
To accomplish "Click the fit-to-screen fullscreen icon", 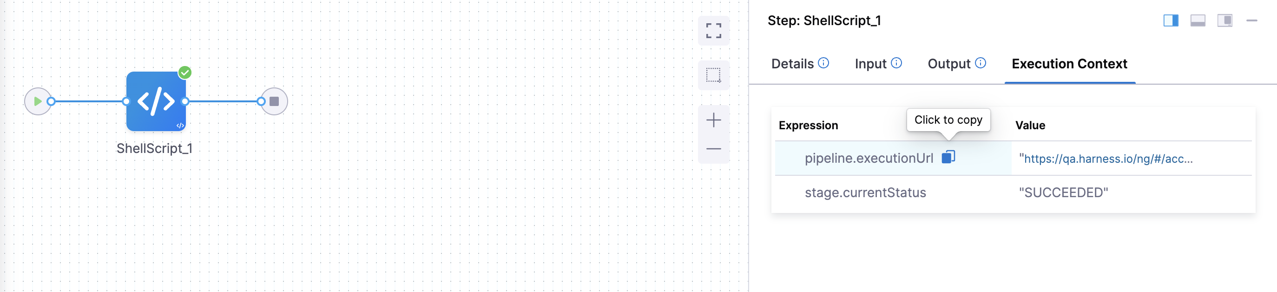I will click(x=713, y=31).
